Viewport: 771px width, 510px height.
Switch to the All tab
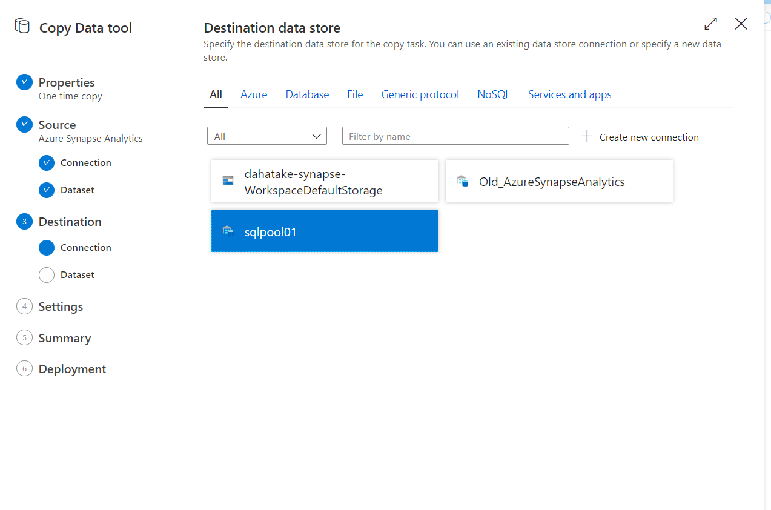216,94
